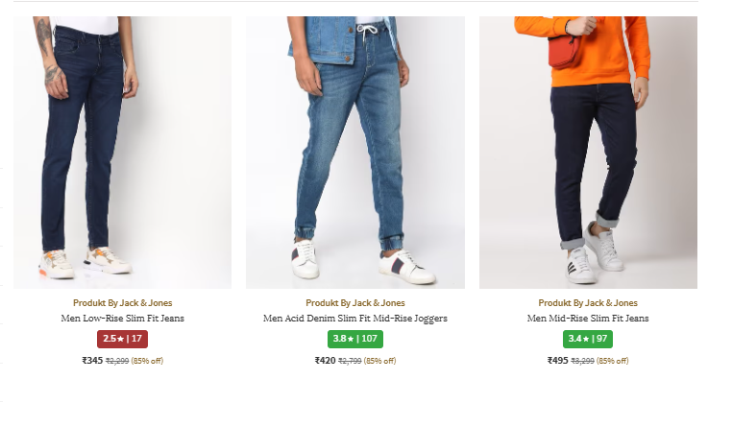
Task: Open Men Mid-Rise Slim Fit Jeans title
Action: click(x=588, y=319)
